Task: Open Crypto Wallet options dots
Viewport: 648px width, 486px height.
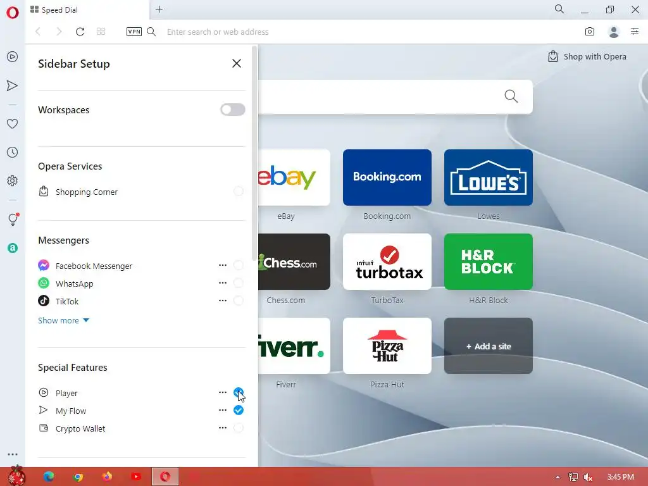Action: [x=222, y=428]
